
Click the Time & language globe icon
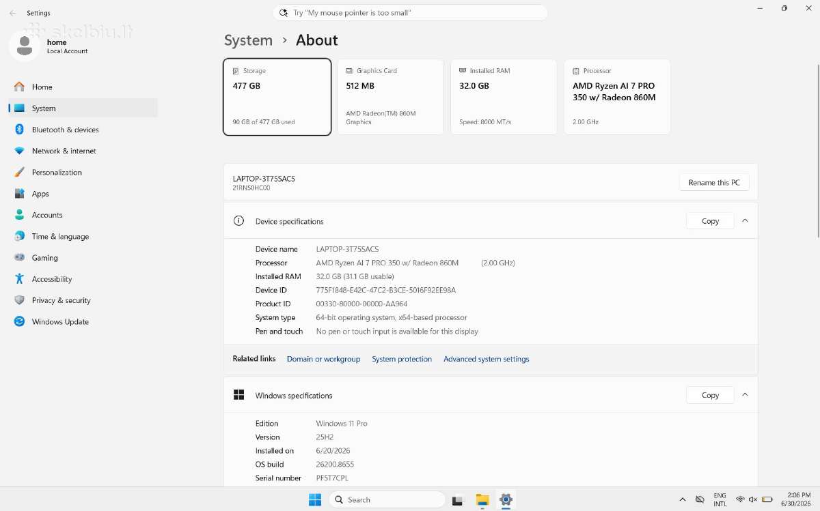point(19,236)
